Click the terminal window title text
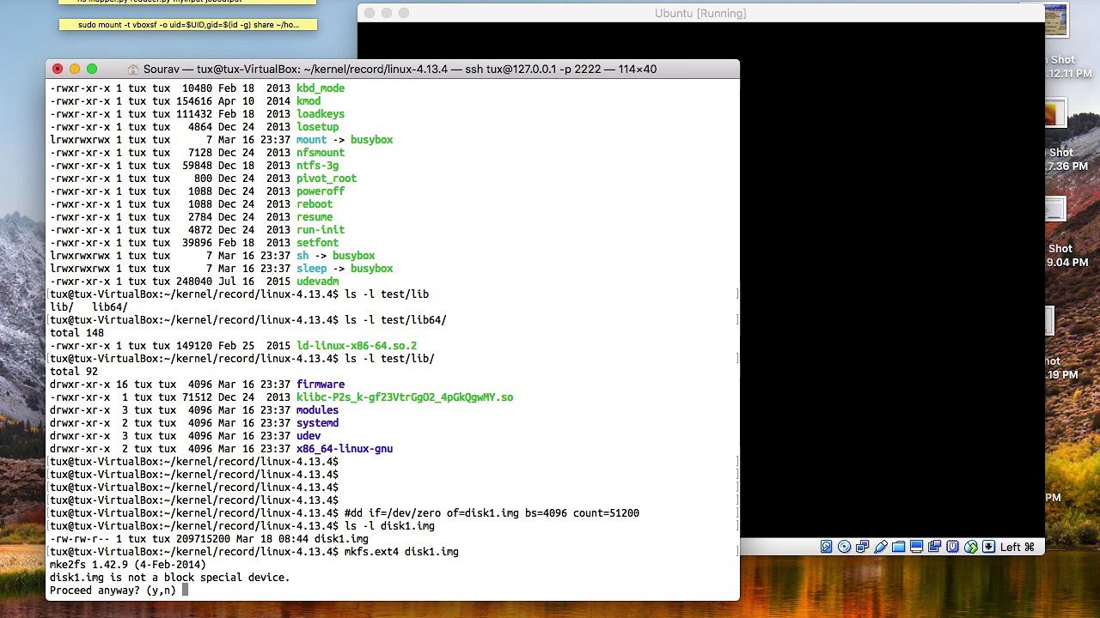This screenshot has height=618, width=1100. click(400, 69)
